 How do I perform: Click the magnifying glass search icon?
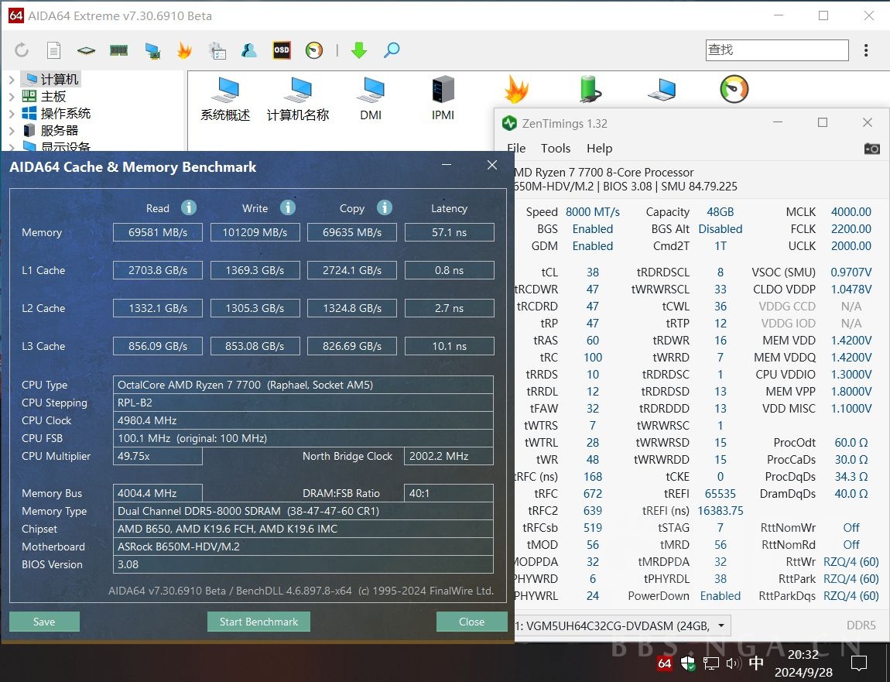point(392,50)
